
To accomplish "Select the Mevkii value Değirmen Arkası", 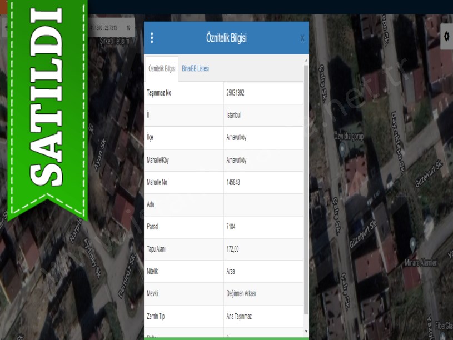I will tap(241, 294).
